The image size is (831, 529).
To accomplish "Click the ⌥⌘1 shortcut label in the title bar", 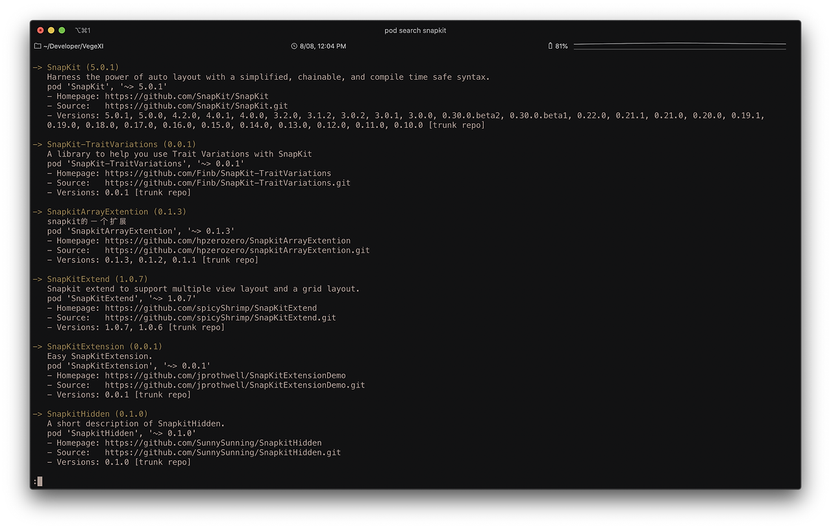I will point(83,31).
